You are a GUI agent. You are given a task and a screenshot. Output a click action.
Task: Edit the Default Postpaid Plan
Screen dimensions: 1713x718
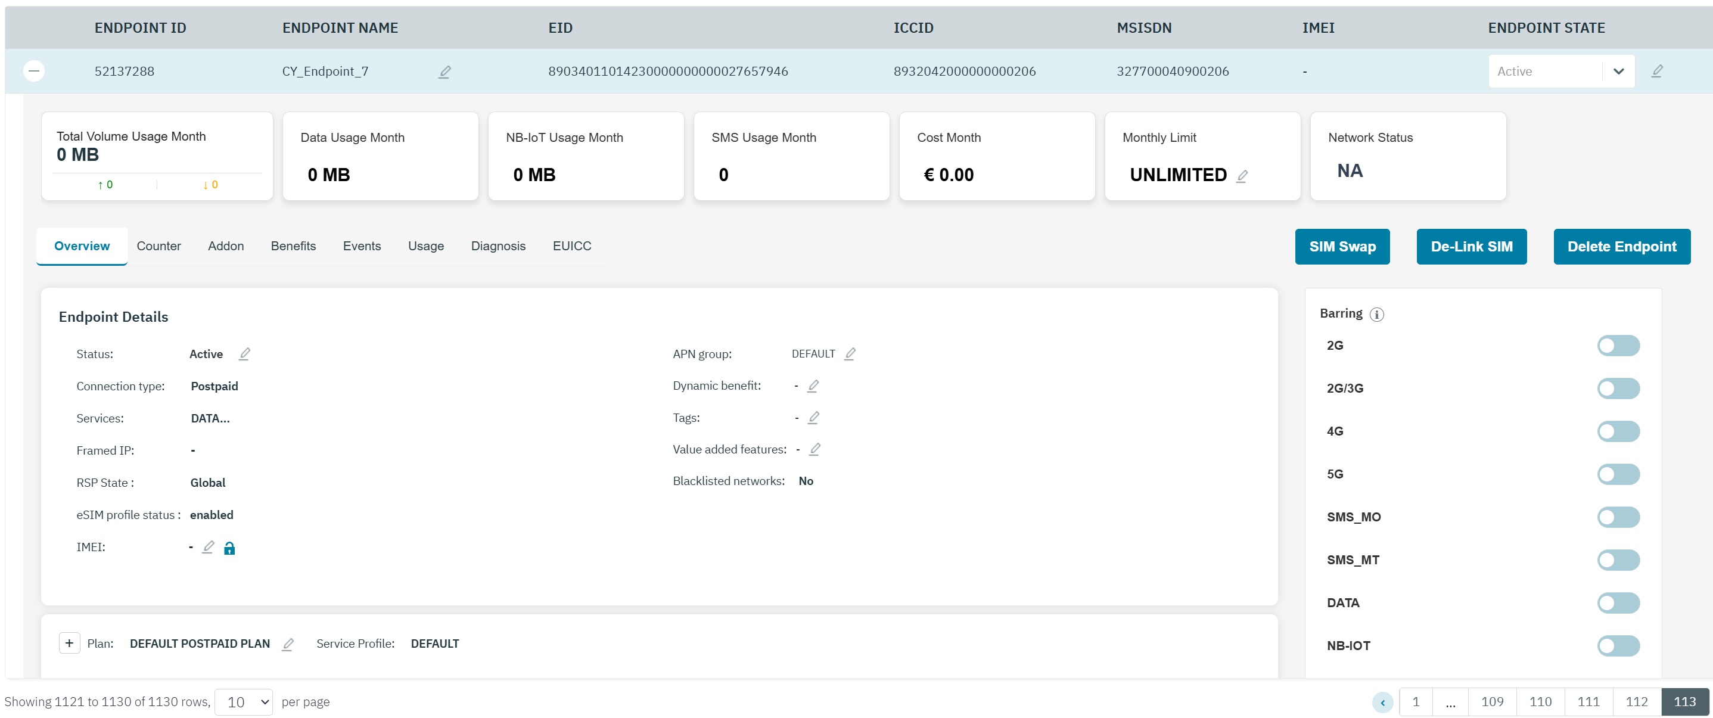287,644
